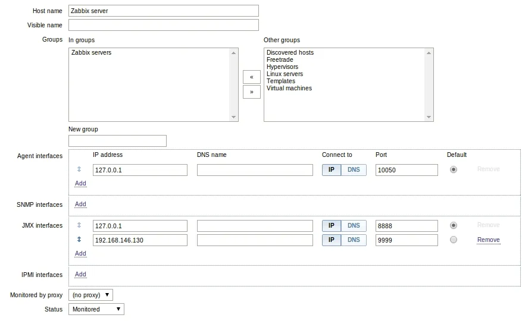Select Zabbix servers in In groups list
This screenshot has width=522, height=321.
pyautogui.click(x=91, y=52)
